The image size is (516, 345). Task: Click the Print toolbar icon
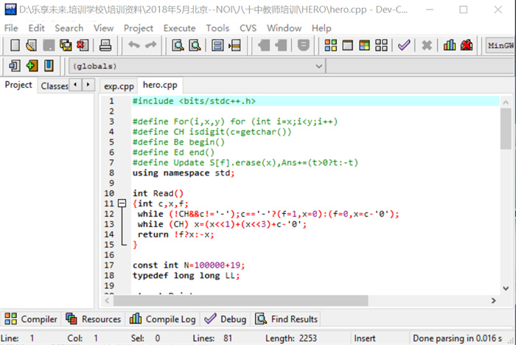coord(105,45)
